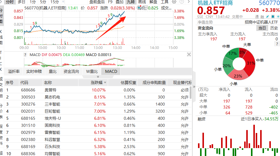Sort by 涨跌幅 column dropdown arrow

point(105,83)
